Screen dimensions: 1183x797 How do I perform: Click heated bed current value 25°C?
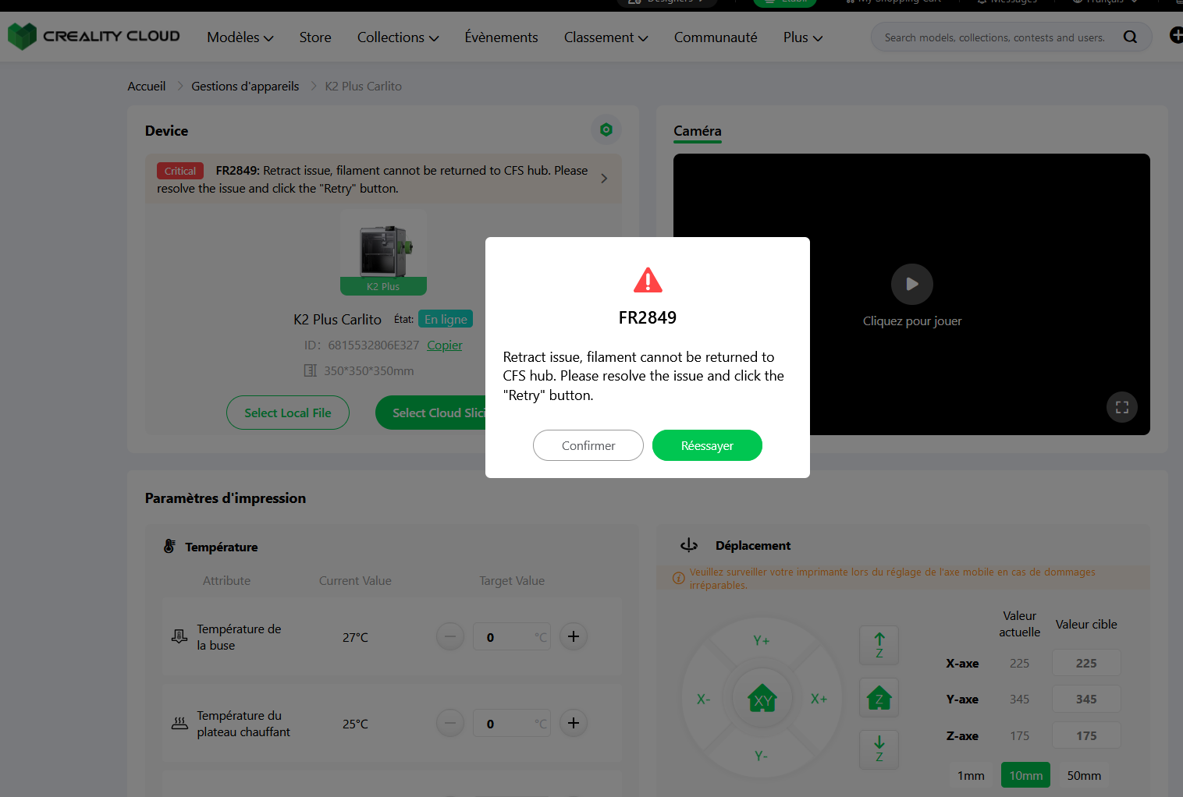click(x=355, y=724)
